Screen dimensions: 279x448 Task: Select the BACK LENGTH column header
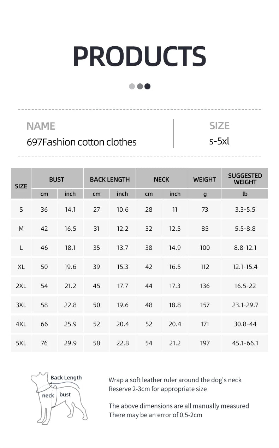point(110,179)
